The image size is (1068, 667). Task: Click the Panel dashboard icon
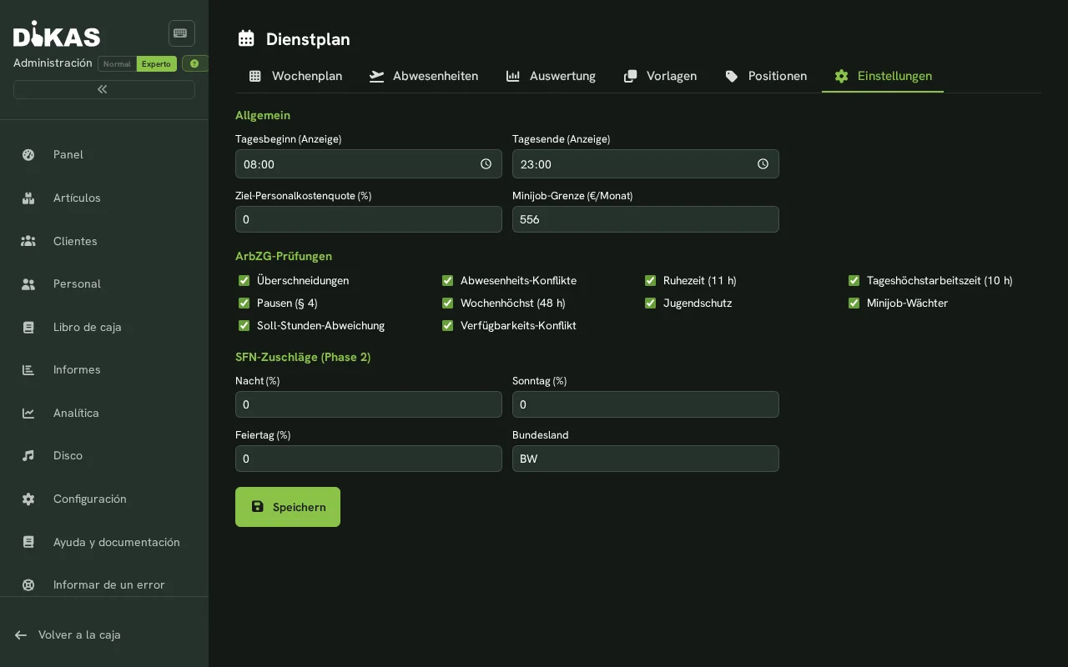coord(28,154)
